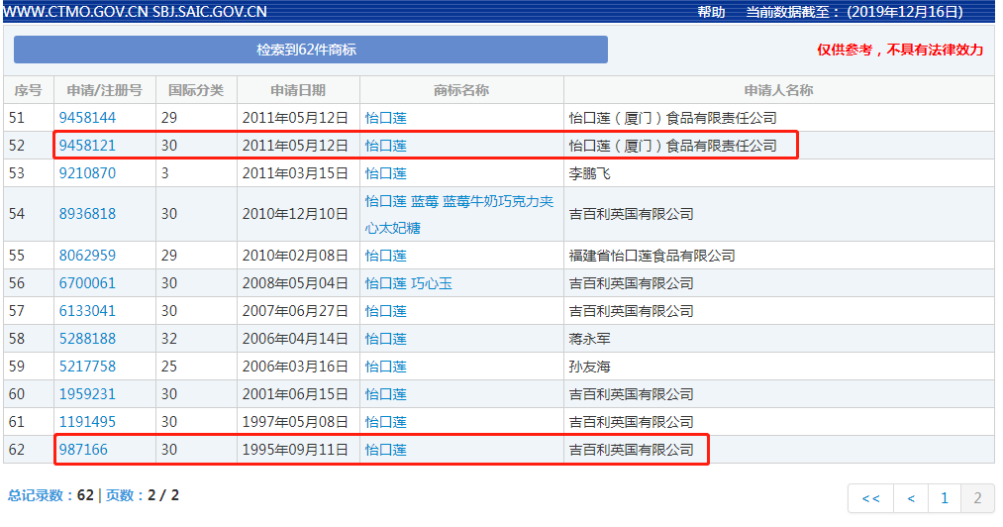
Task: Click the 申请人名称 column header
Action: click(x=778, y=90)
